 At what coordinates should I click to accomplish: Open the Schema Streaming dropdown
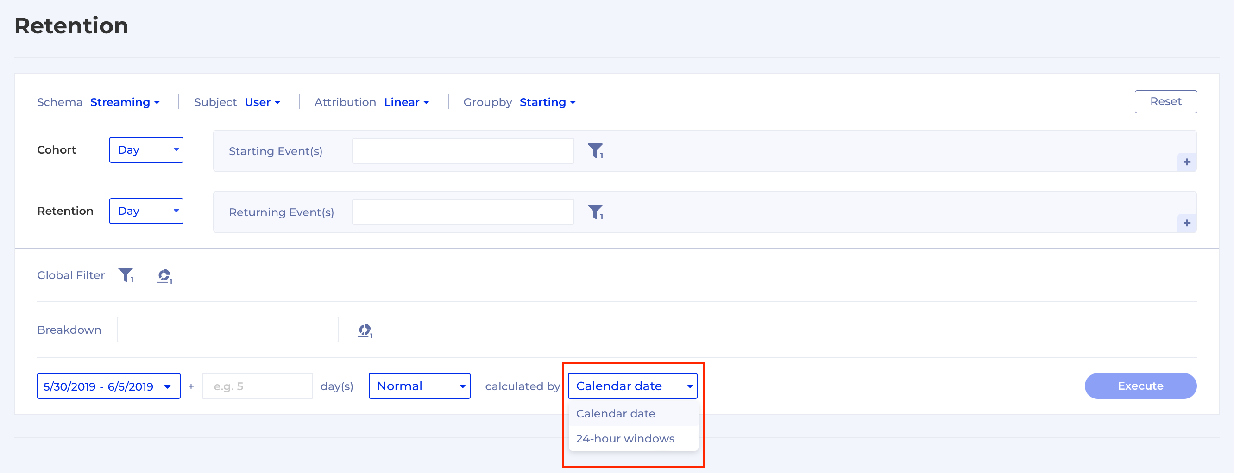pos(125,102)
